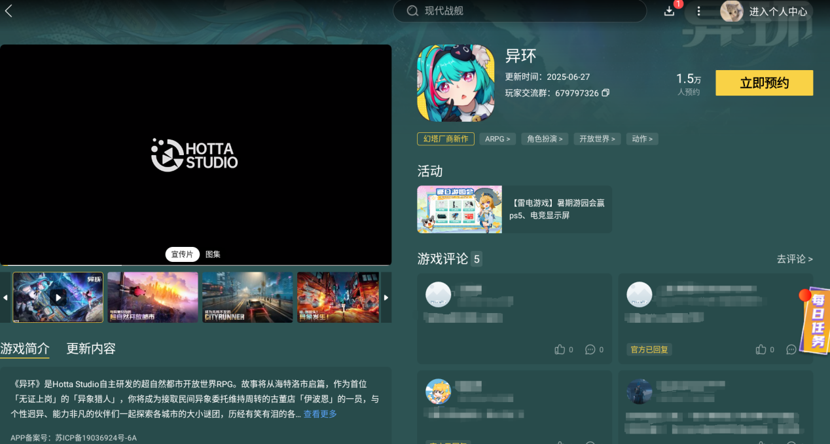830x444 pixels.
Task: Expand description with 查看更多
Action: pyautogui.click(x=320, y=414)
